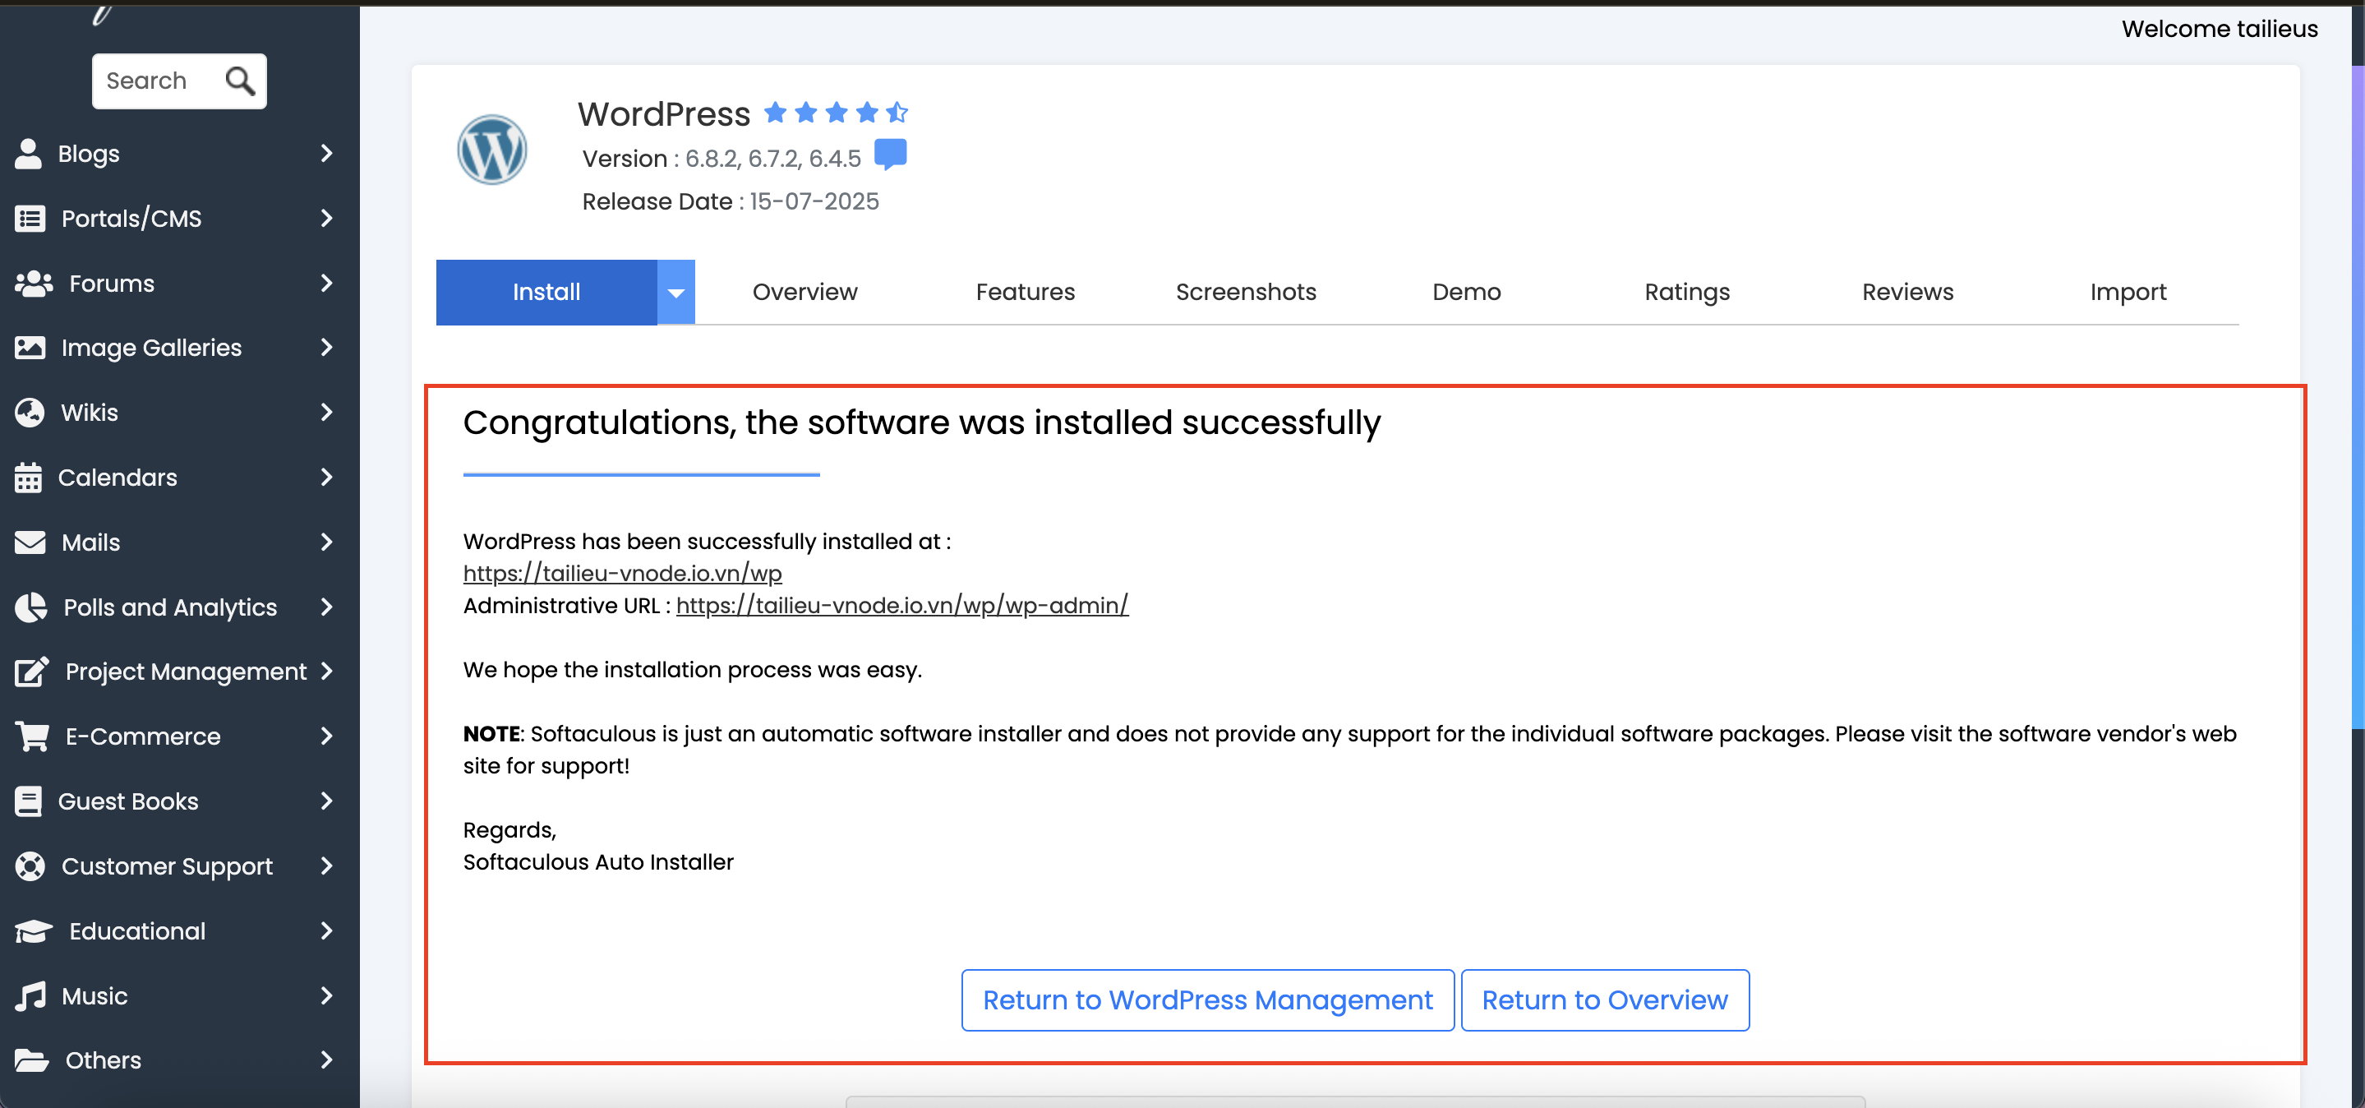Click the Project Management edit icon
The width and height of the screenshot is (2365, 1108).
32,671
